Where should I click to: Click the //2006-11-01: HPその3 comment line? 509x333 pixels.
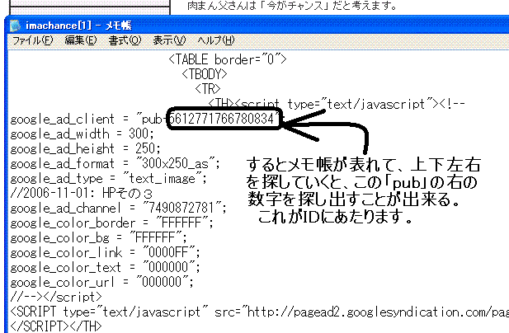(82, 193)
